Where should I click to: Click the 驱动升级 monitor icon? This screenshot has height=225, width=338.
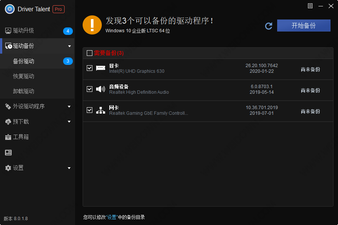click(8, 31)
